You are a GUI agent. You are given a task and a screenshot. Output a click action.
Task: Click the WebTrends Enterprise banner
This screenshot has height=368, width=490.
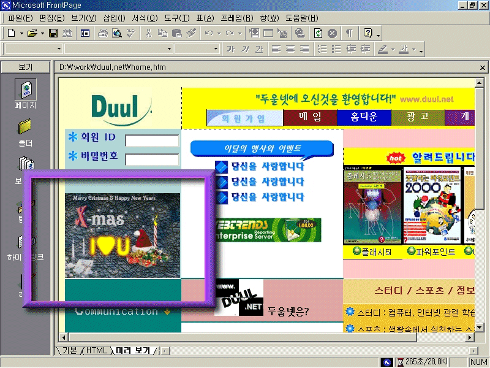coord(268,229)
